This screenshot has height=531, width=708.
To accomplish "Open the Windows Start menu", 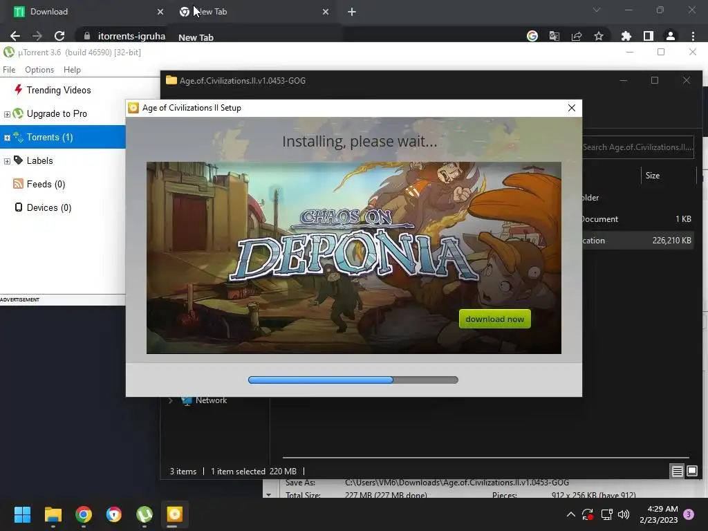I will coord(22,514).
